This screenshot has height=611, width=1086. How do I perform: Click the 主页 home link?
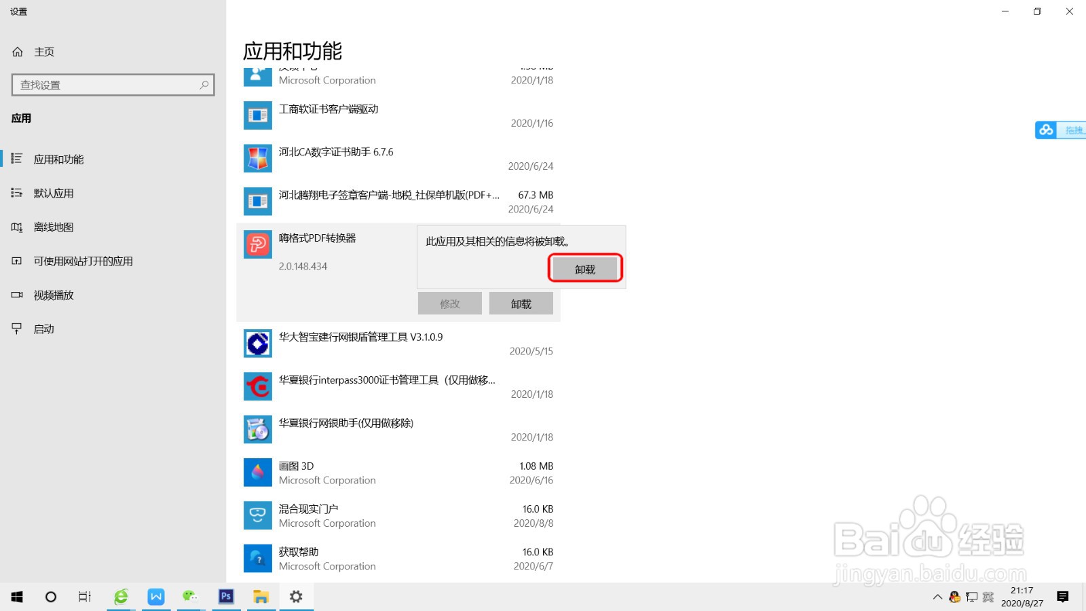[x=44, y=52]
